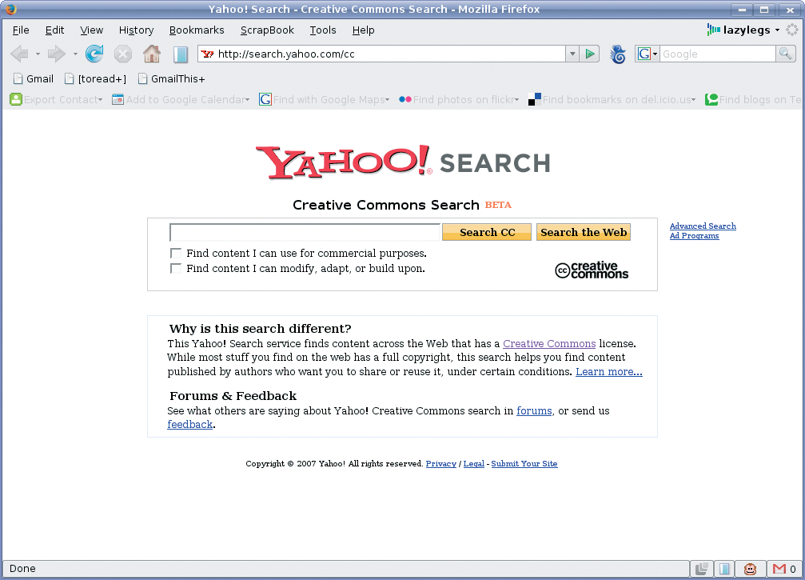Open the [toread+] bookmark
The image size is (805, 580).
95,78
